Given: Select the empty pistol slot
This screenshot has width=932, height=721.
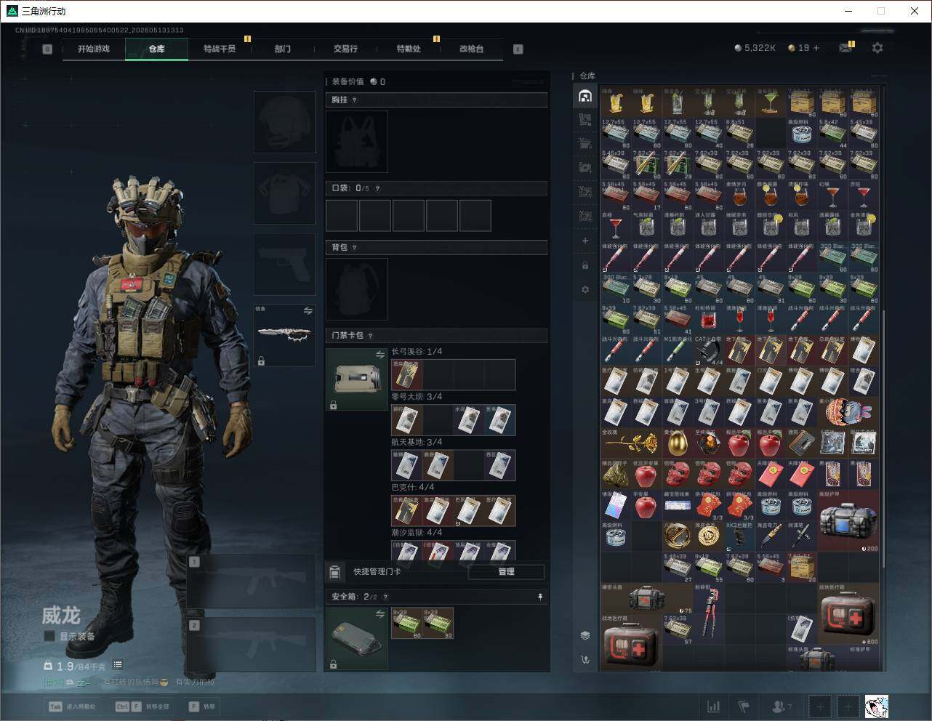Looking at the screenshot, I should pyautogui.click(x=284, y=265).
